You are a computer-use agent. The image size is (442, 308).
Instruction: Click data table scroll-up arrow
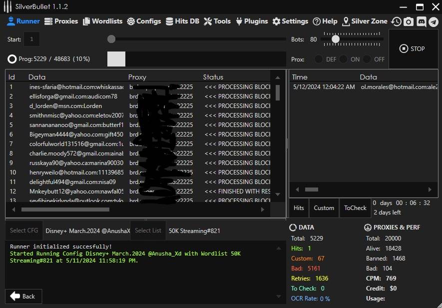tap(278, 77)
